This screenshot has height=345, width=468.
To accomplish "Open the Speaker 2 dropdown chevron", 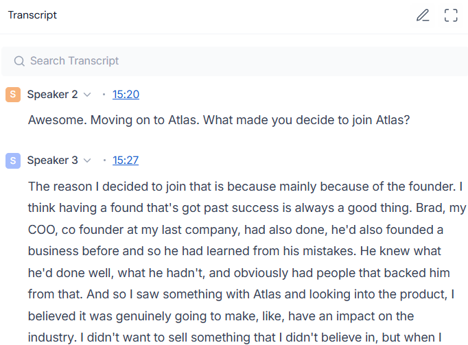I will 87,95.
